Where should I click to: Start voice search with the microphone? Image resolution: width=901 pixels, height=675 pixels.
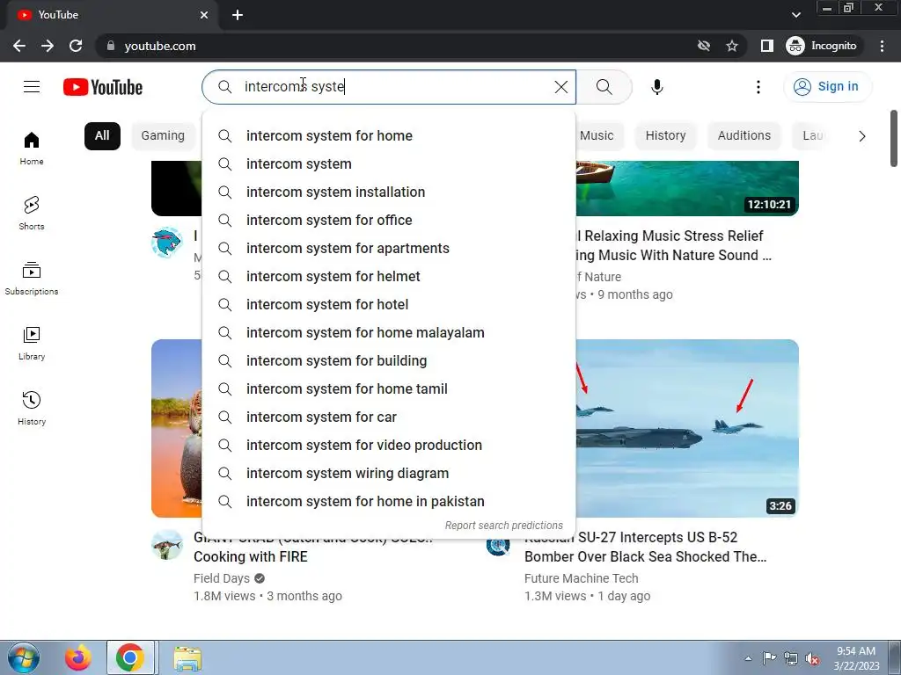click(x=656, y=87)
